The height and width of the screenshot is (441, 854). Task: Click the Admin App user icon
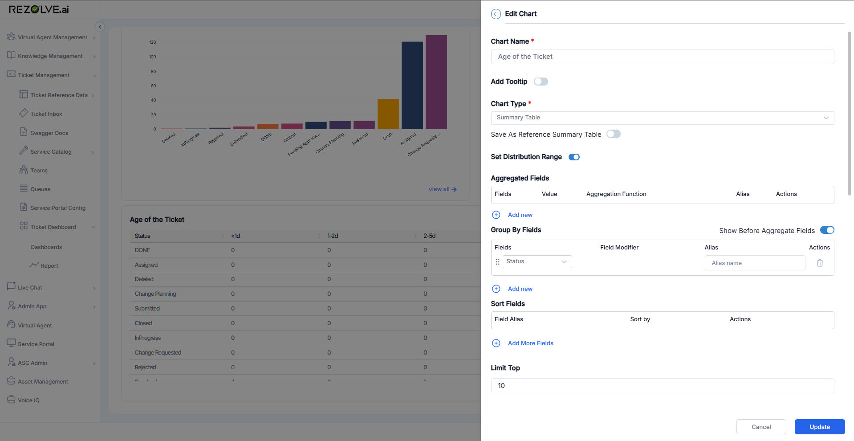11,305
